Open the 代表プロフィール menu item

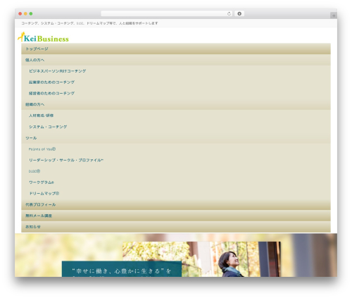(176, 204)
